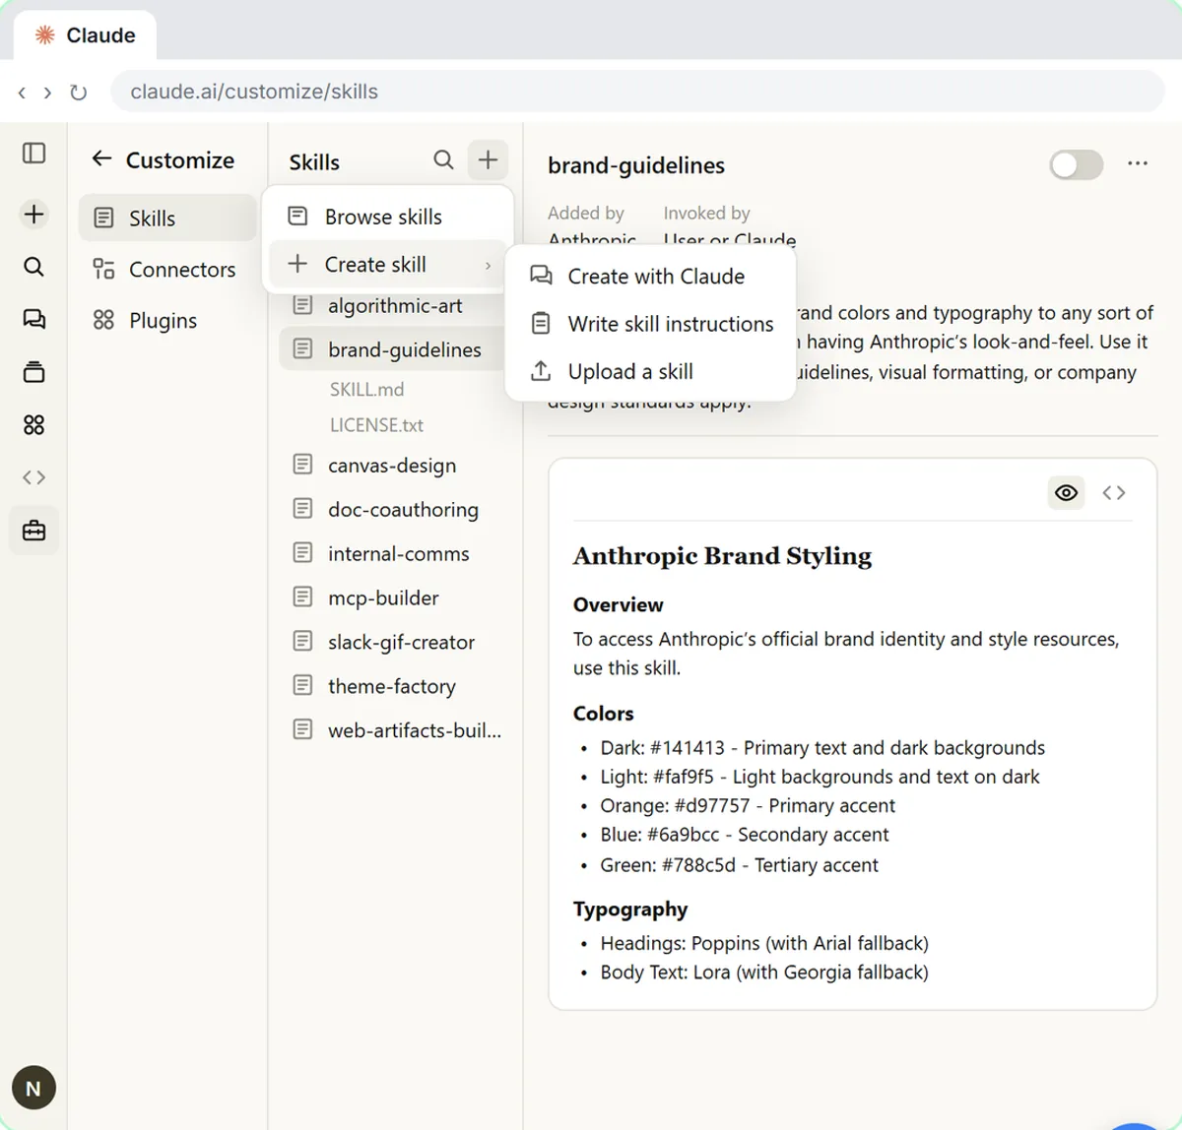Select the web-artifacts-builder skill
1182x1130 pixels.
pyautogui.click(x=394, y=730)
